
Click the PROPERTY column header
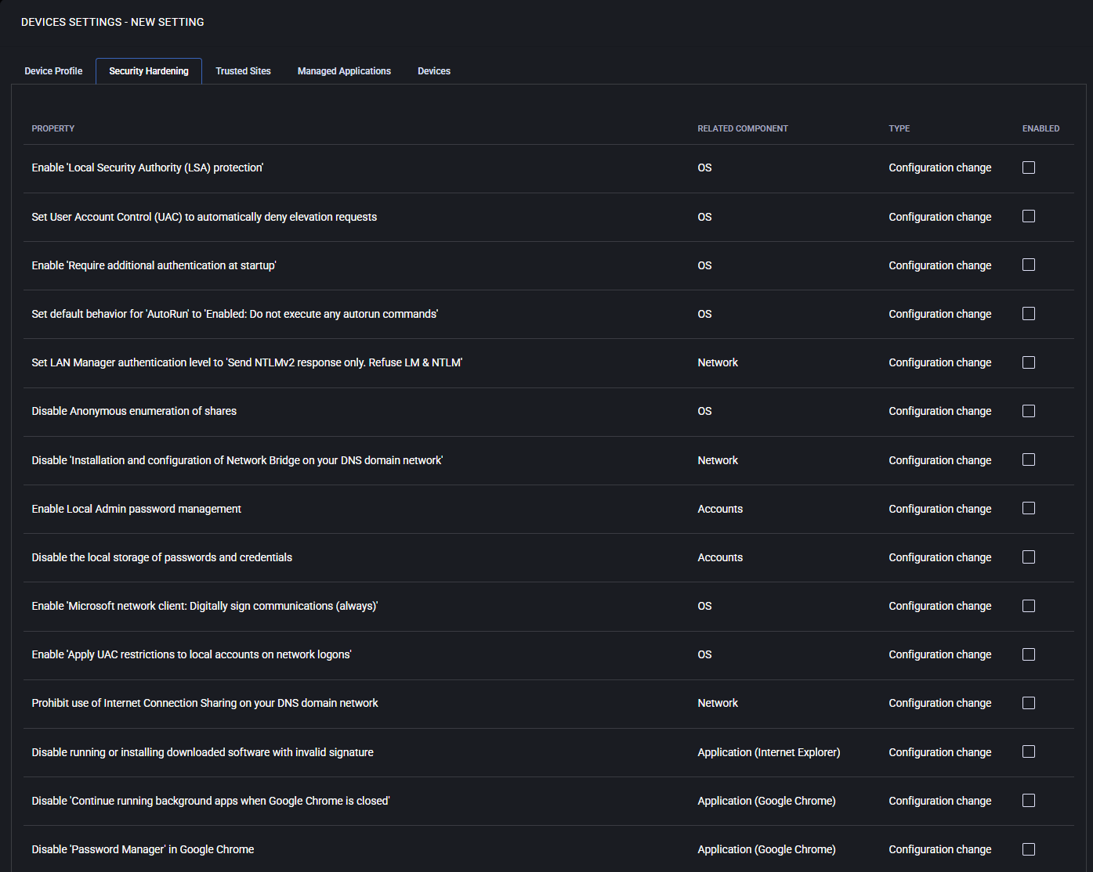point(53,128)
